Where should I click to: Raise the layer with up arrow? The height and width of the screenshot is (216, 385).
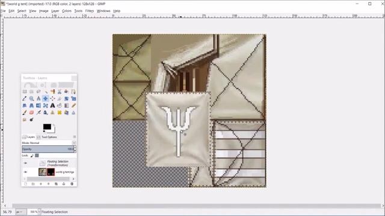click(41, 184)
